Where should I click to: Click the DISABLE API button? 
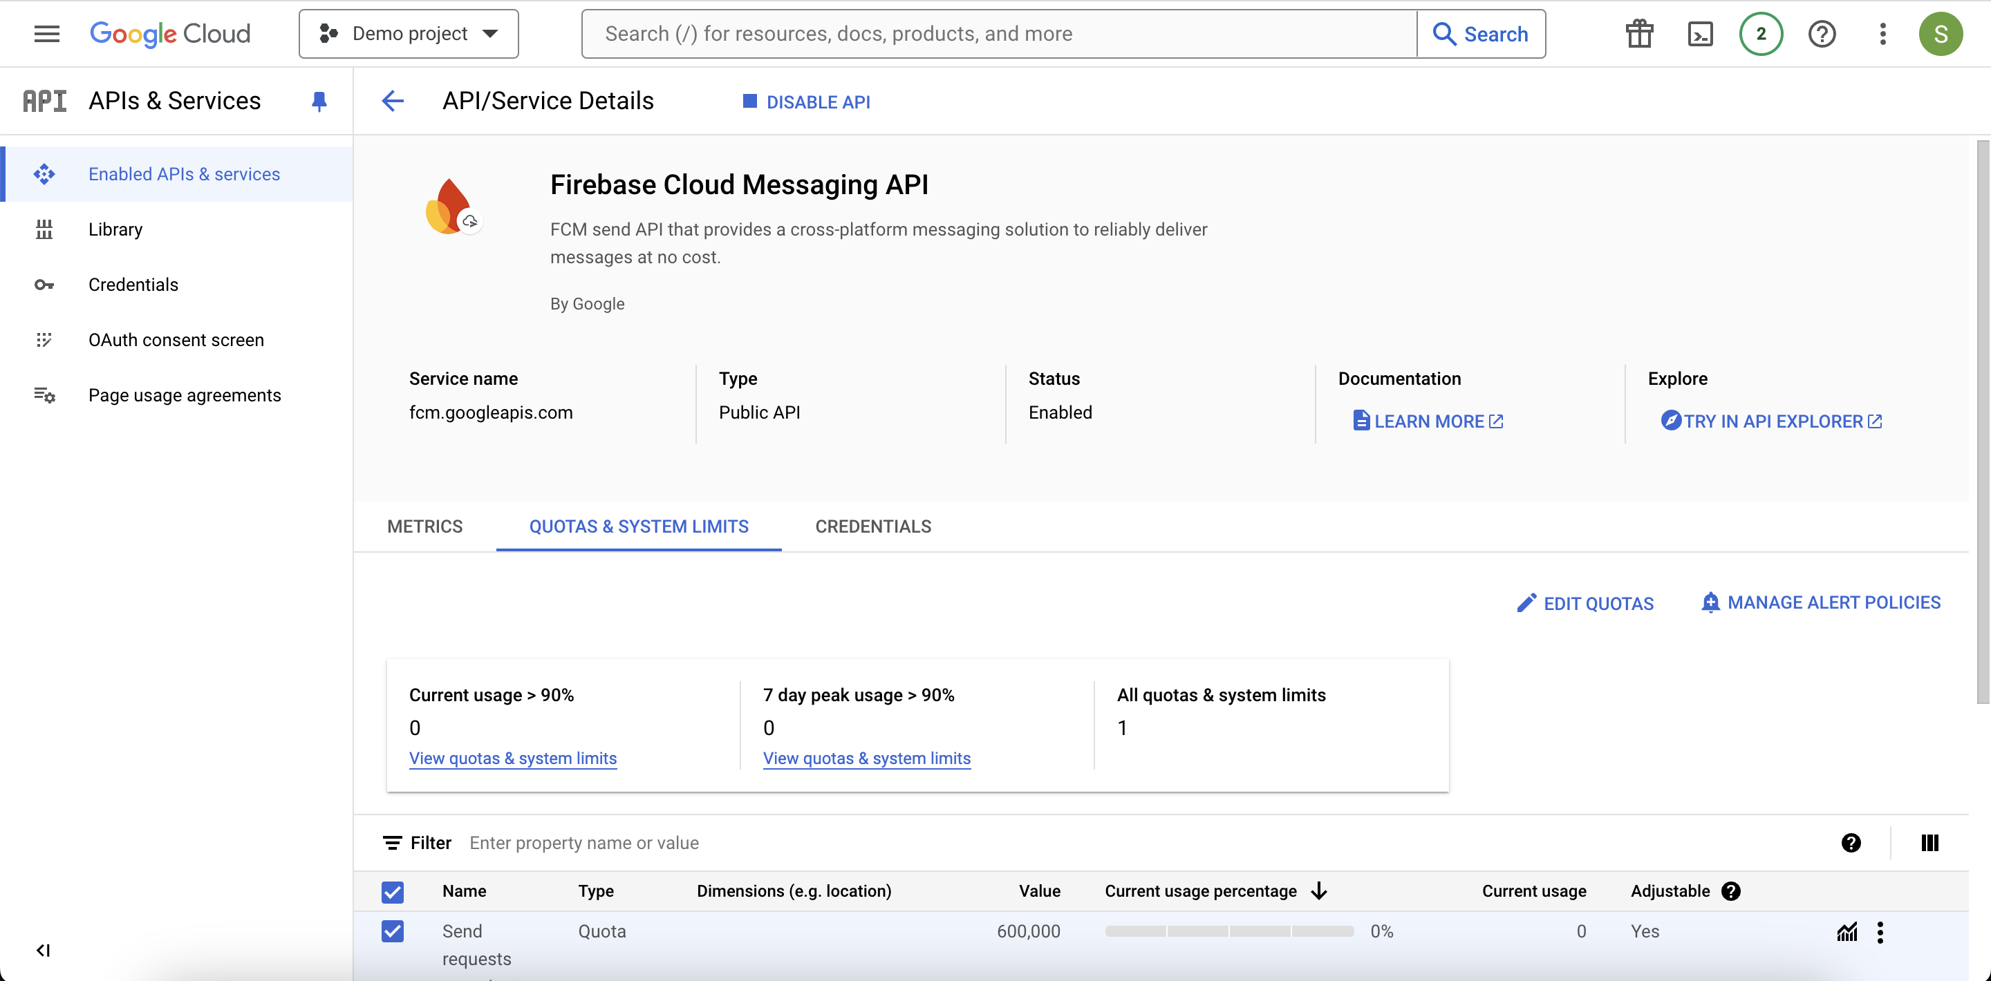pos(806,101)
